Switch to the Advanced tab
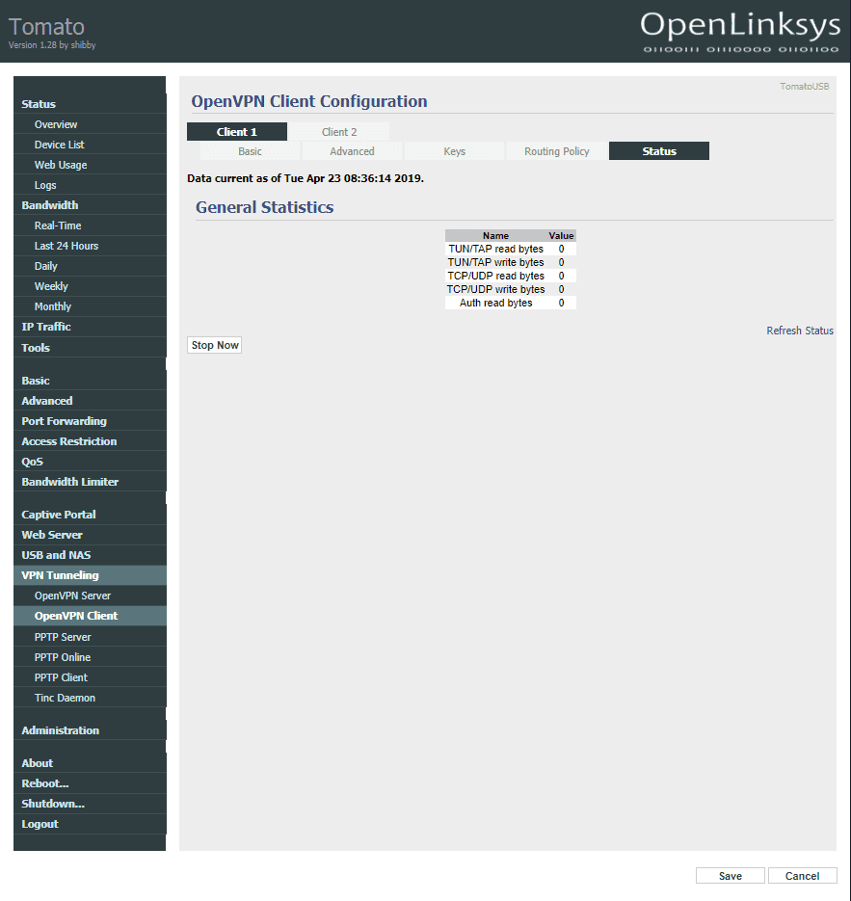 pos(351,150)
